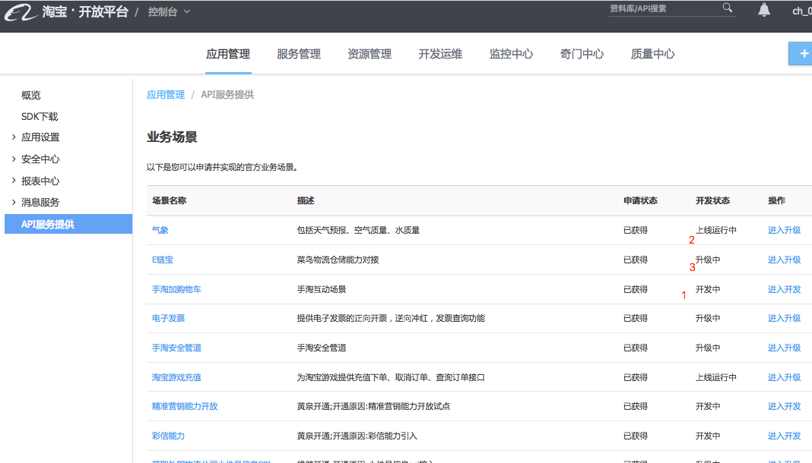Open 概览 in the sidebar
The image size is (812, 463).
coord(30,95)
